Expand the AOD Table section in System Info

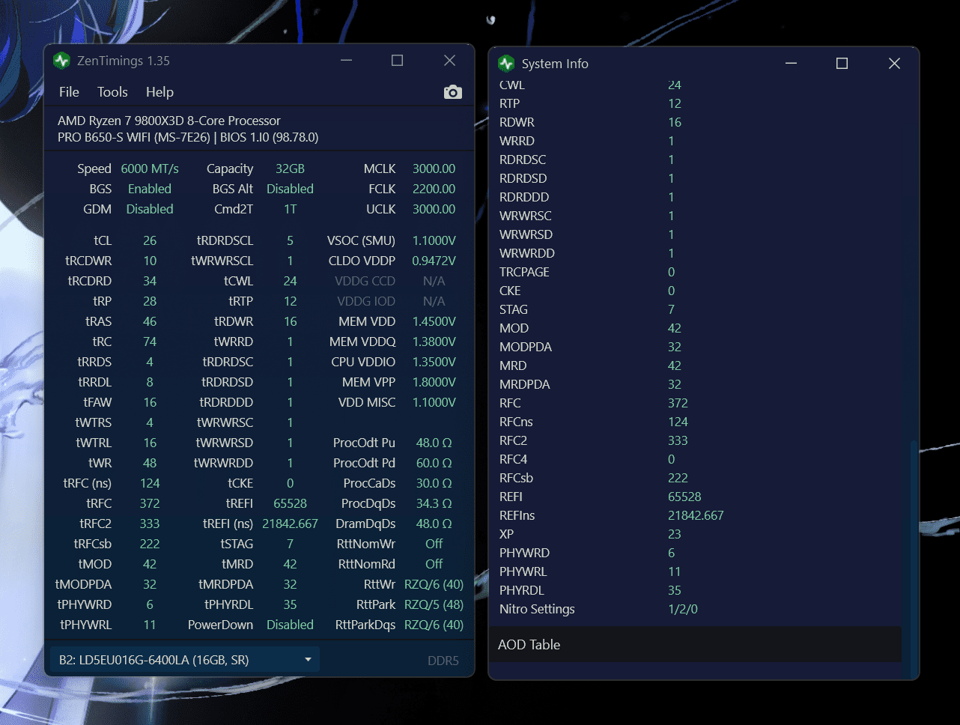[695, 645]
